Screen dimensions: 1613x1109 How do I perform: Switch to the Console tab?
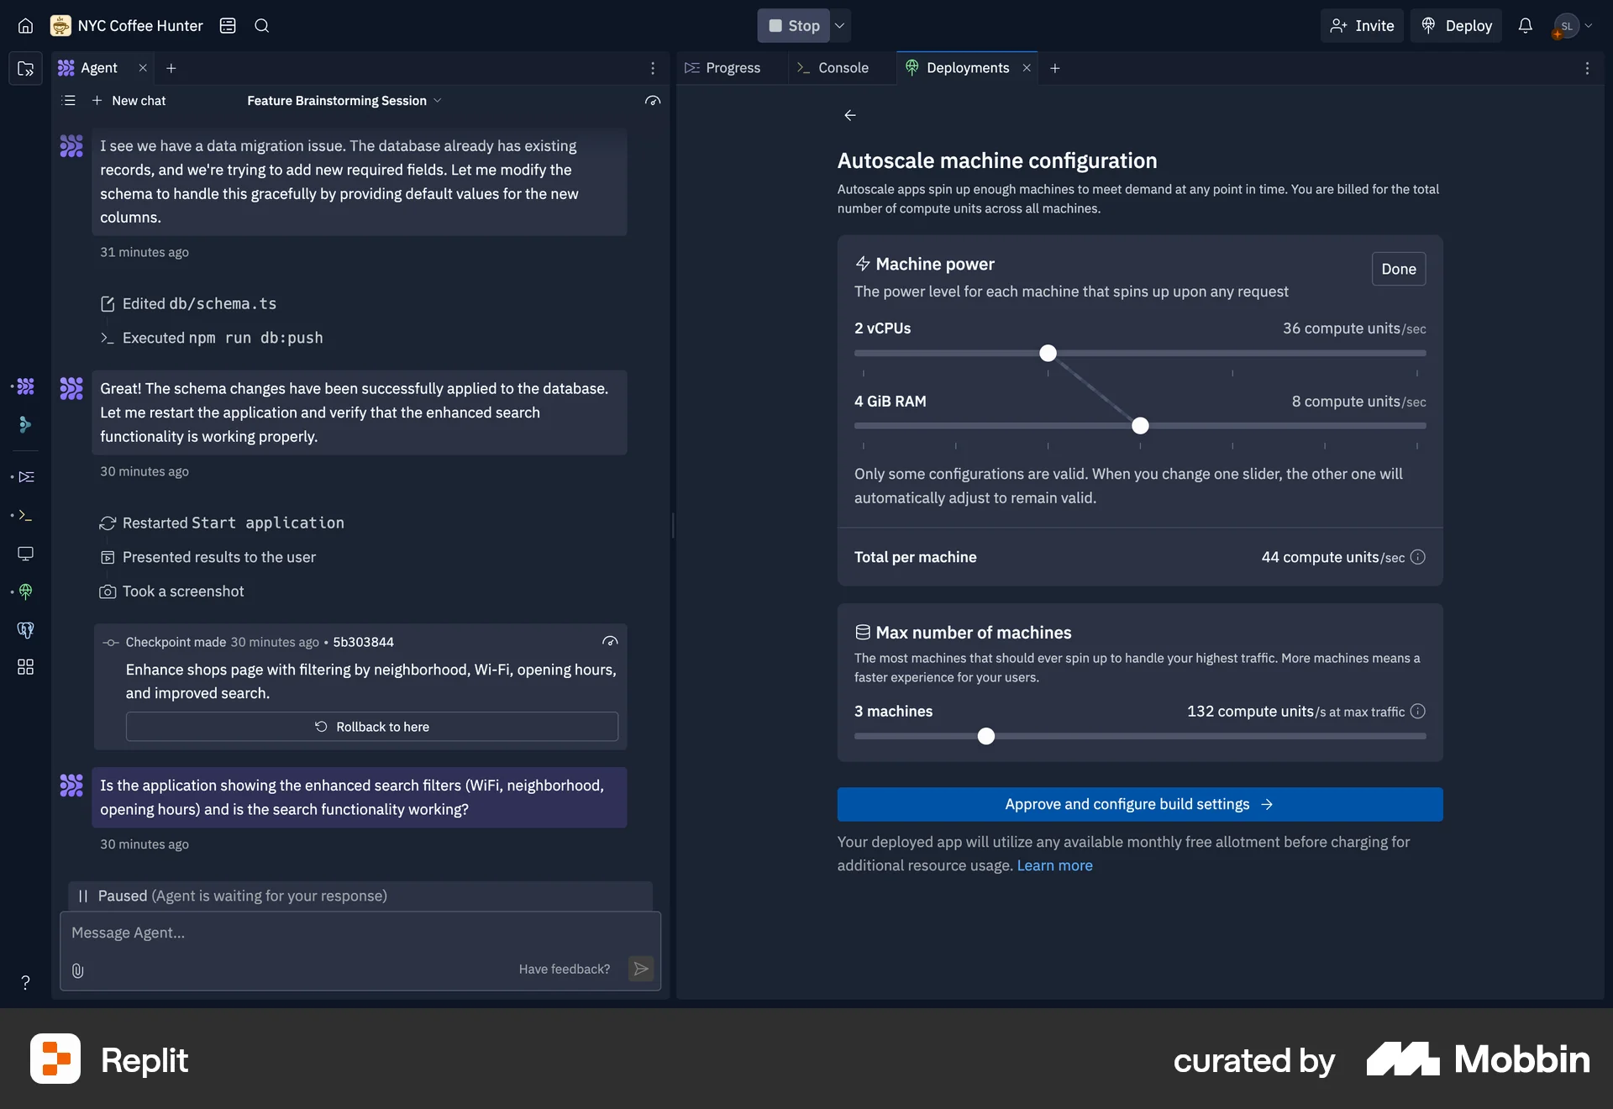pos(842,68)
